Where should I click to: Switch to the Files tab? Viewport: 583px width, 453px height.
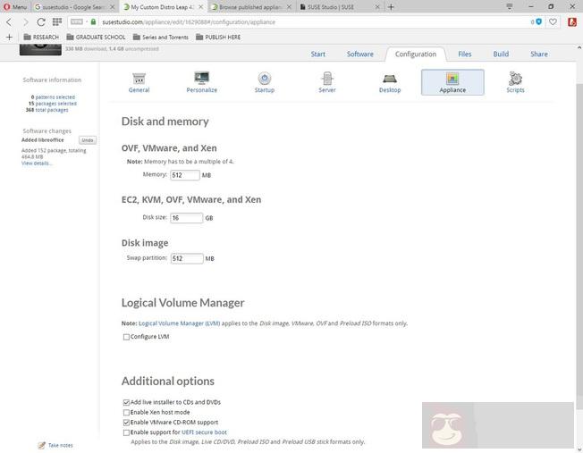point(464,55)
